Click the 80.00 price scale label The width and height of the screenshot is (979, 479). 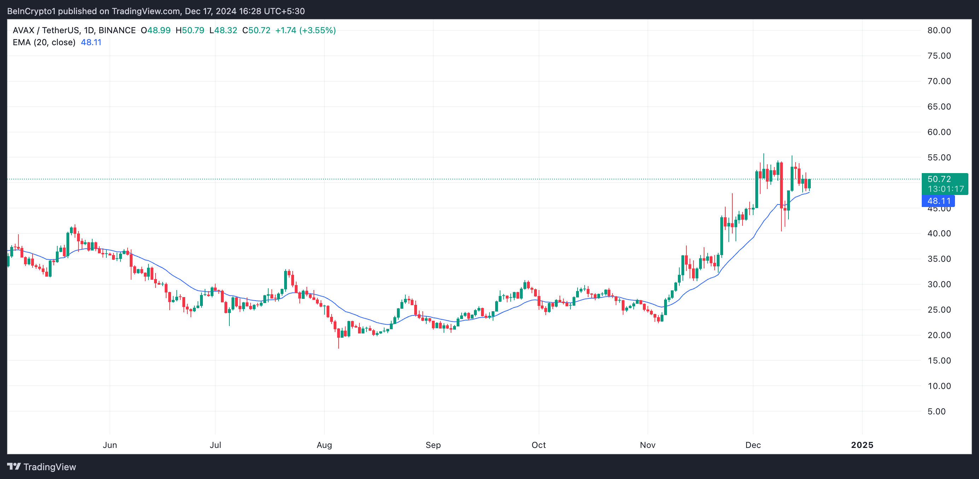pos(939,30)
